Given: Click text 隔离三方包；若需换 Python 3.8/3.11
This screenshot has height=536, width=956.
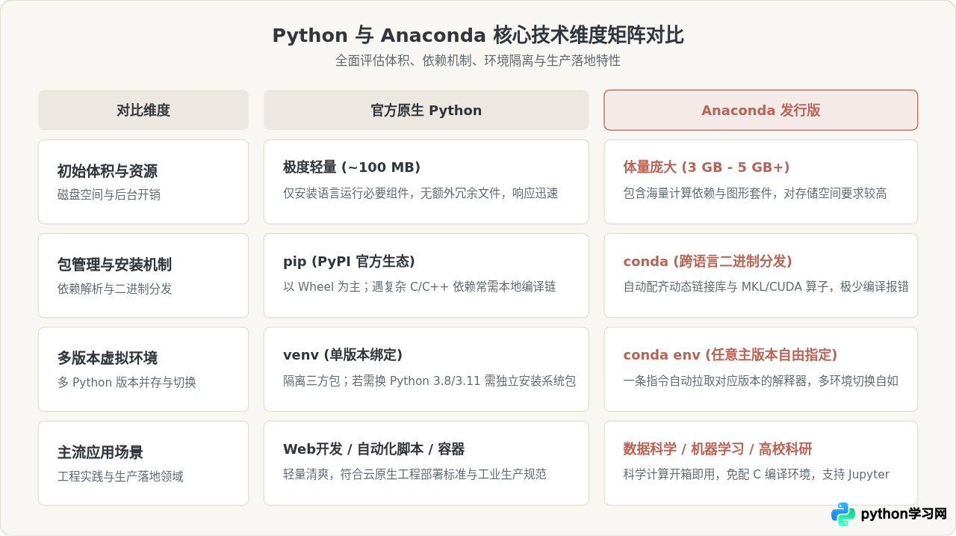Looking at the screenshot, I should [382, 381].
